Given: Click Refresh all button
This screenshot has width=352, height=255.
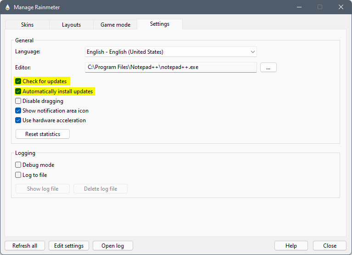Looking at the screenshot, I should pos(25,246).
